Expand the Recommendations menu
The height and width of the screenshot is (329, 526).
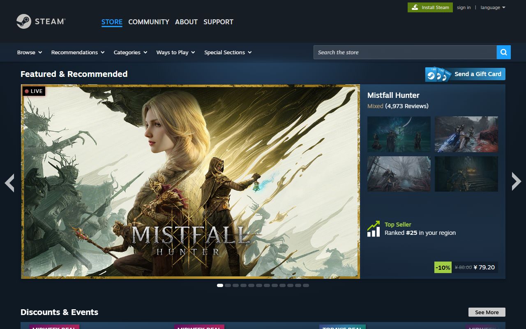[x=78, y=52]
